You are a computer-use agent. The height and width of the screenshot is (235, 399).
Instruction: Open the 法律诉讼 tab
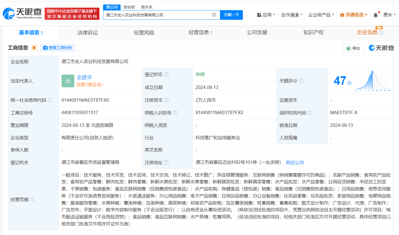point(87,32)
